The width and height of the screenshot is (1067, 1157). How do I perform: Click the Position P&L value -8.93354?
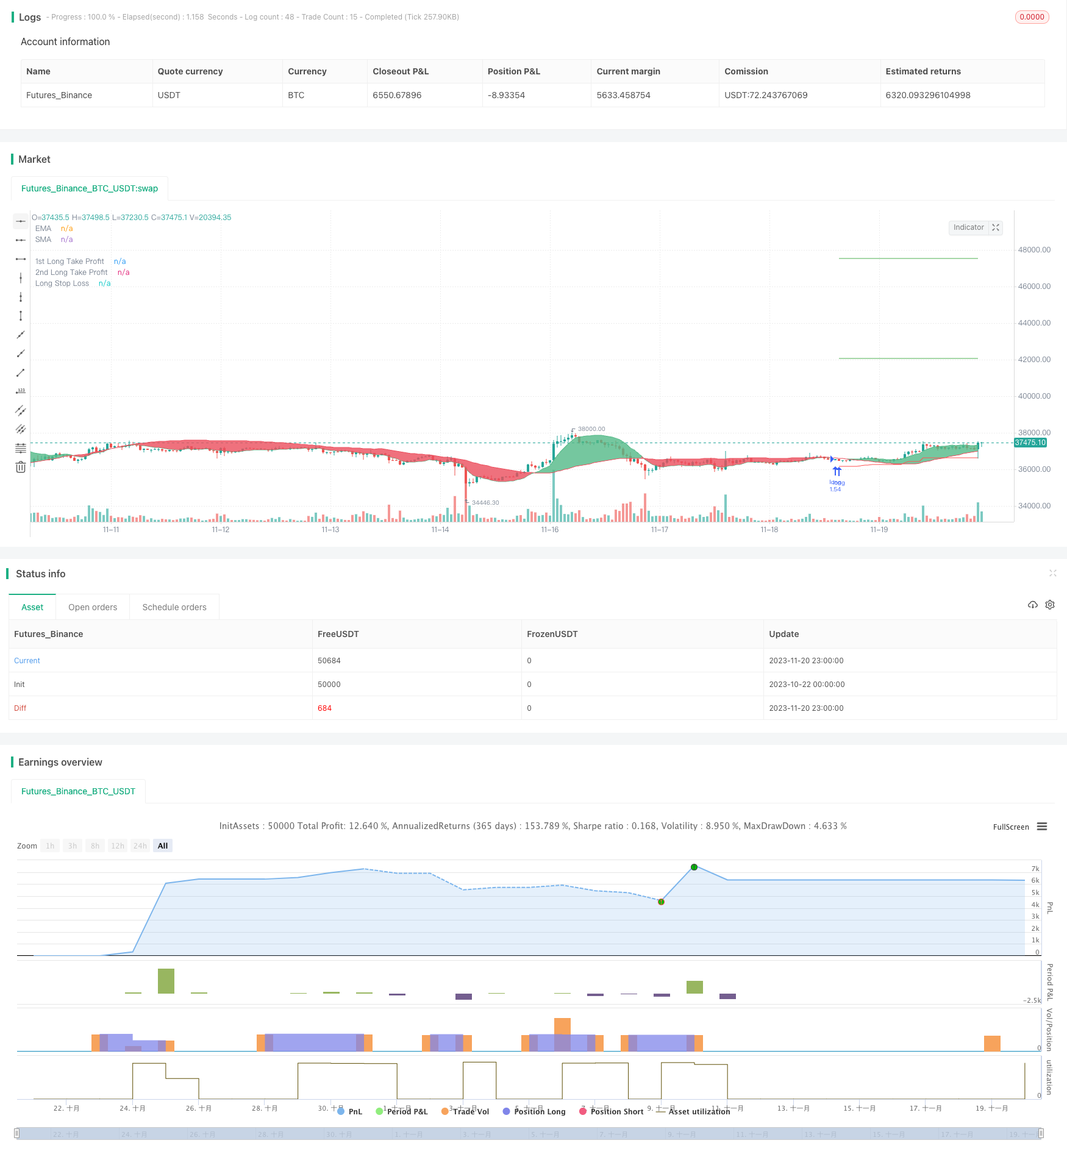pyautogui.click(x=506, y=95)
